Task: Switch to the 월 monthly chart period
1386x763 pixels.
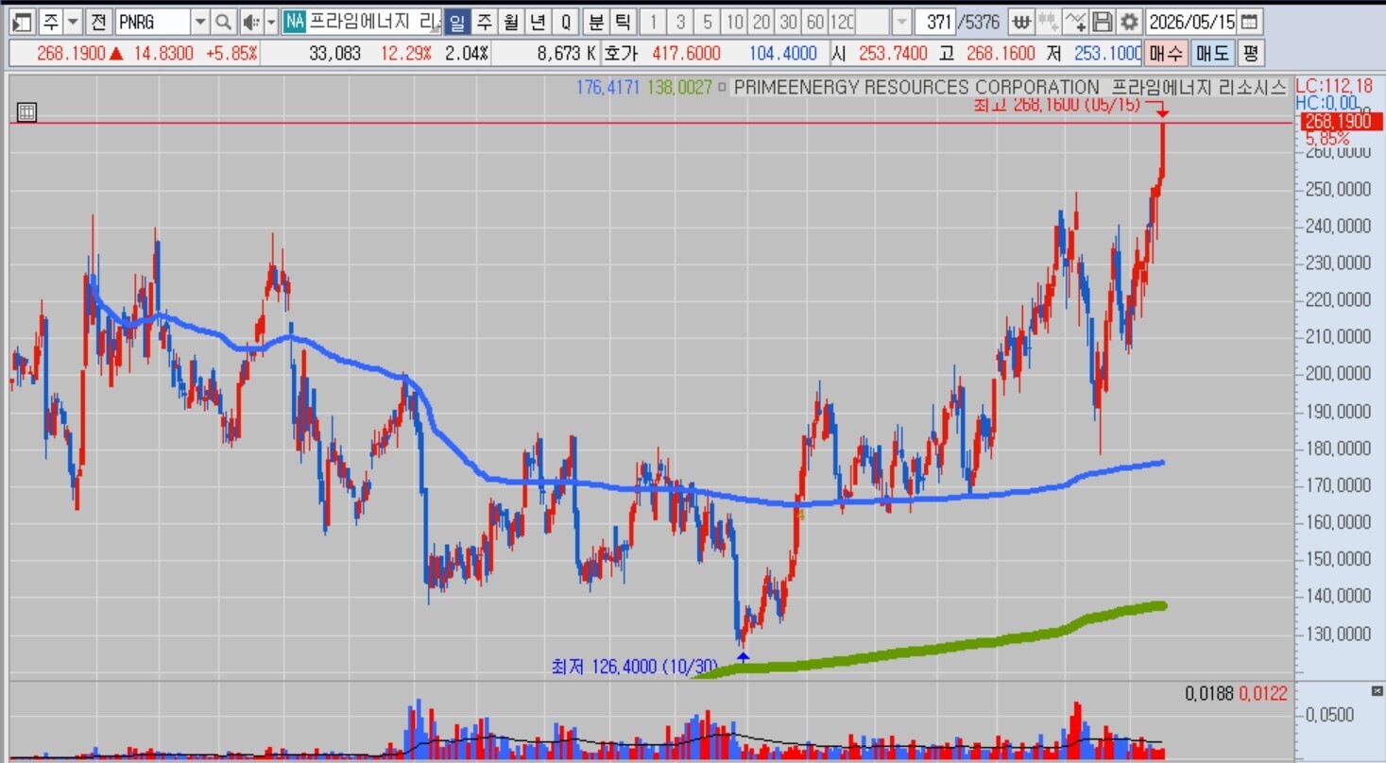Action: (x=511, y=21)
